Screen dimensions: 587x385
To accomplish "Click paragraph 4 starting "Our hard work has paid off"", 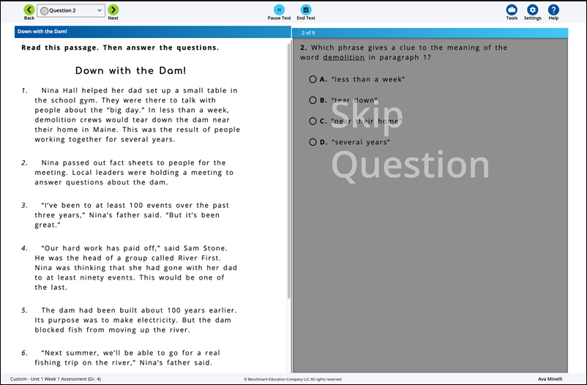I will point(135,267).
